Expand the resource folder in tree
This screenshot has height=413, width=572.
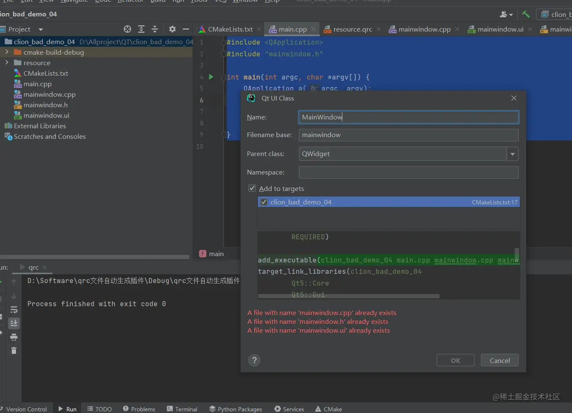pos(7,63)
